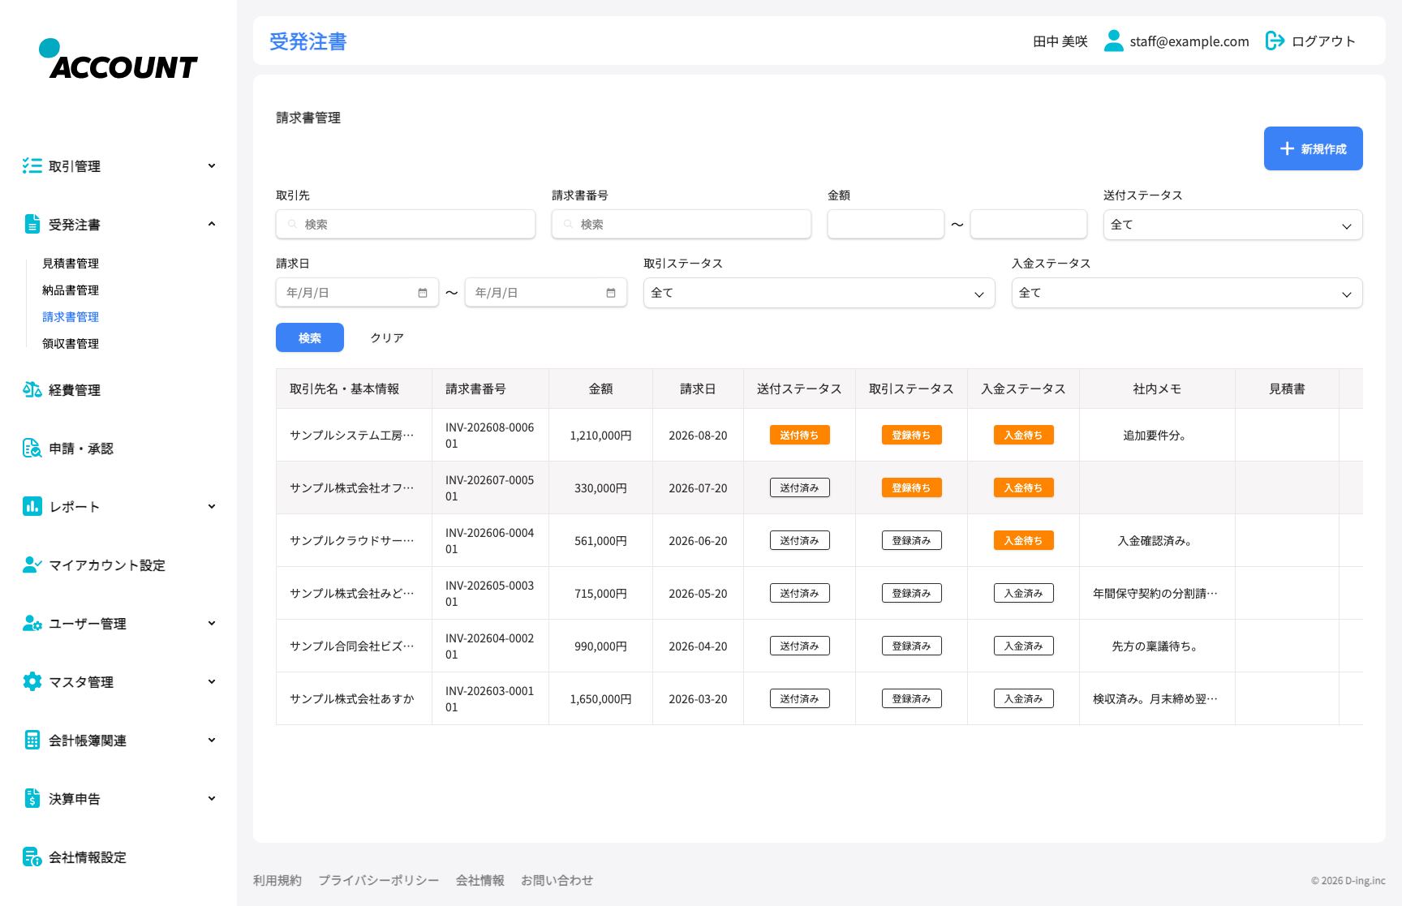1402x906 pixels.
Task: Expand the ユーザー管理 menu chevron
Action: (212, 624)
